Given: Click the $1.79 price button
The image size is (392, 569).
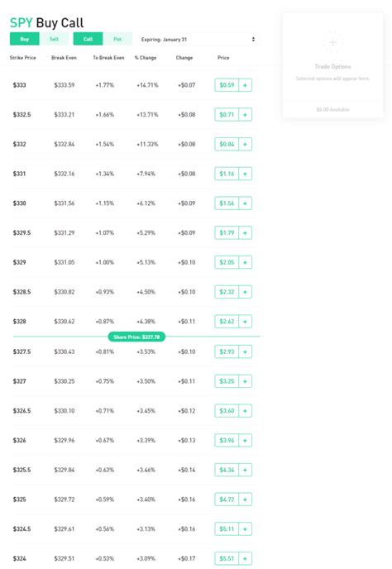Looking at the screenshot, I should [x=227, y=233].
